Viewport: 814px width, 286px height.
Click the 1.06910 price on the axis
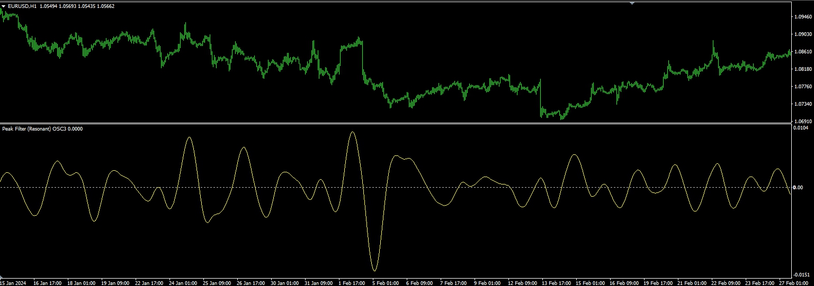pos(803,121)
